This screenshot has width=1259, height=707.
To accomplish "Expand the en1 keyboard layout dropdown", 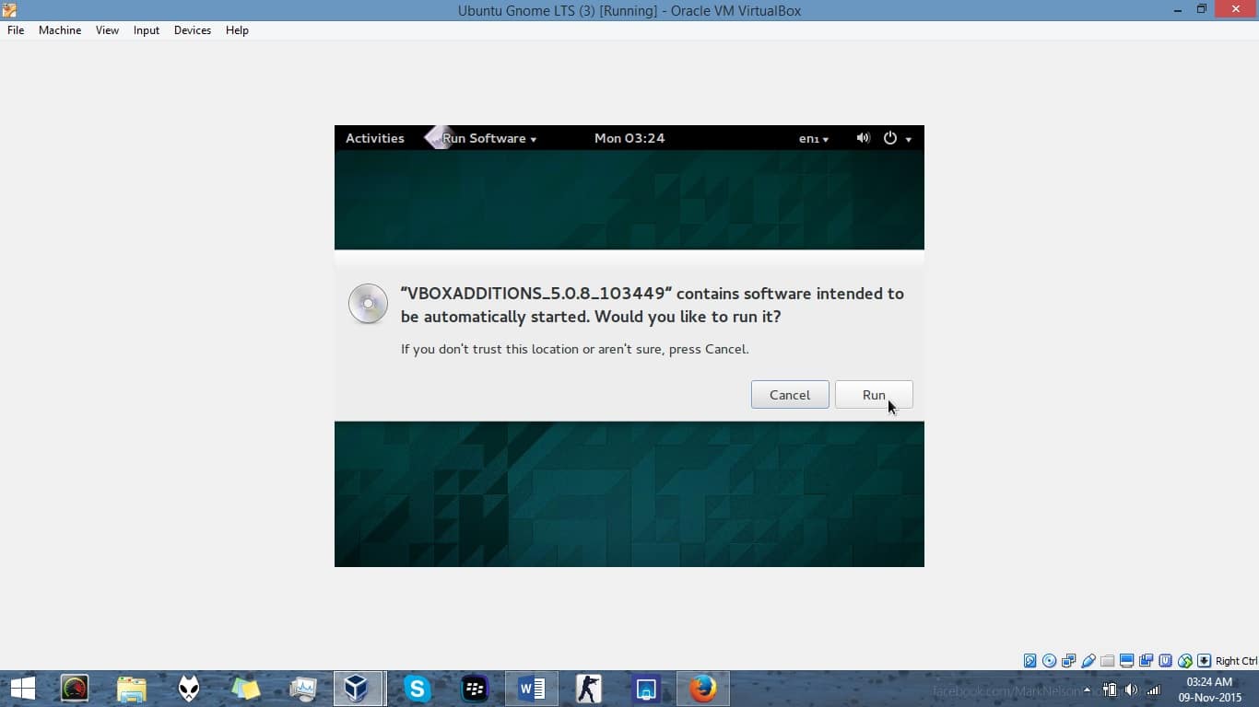I will (x=813, y=138).
